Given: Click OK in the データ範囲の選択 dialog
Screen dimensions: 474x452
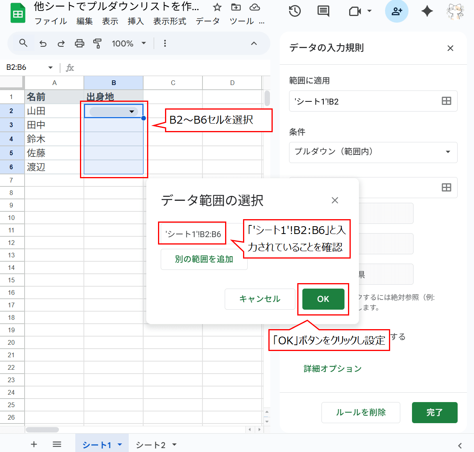Looking at the screenshot, I should (x=323, y=299).
